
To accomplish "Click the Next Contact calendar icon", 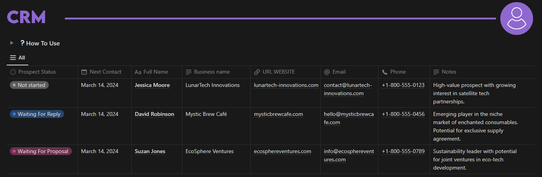I will coord(84,72).
